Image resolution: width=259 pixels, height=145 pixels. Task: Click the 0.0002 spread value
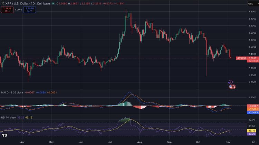click(18, 10)
